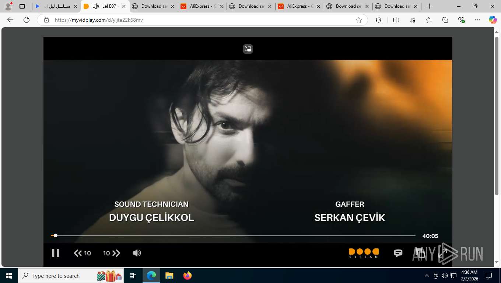Viewport: 501px width, 283px height.
Task: Launch Firefox from the taskbar
Action: [188, 276]
